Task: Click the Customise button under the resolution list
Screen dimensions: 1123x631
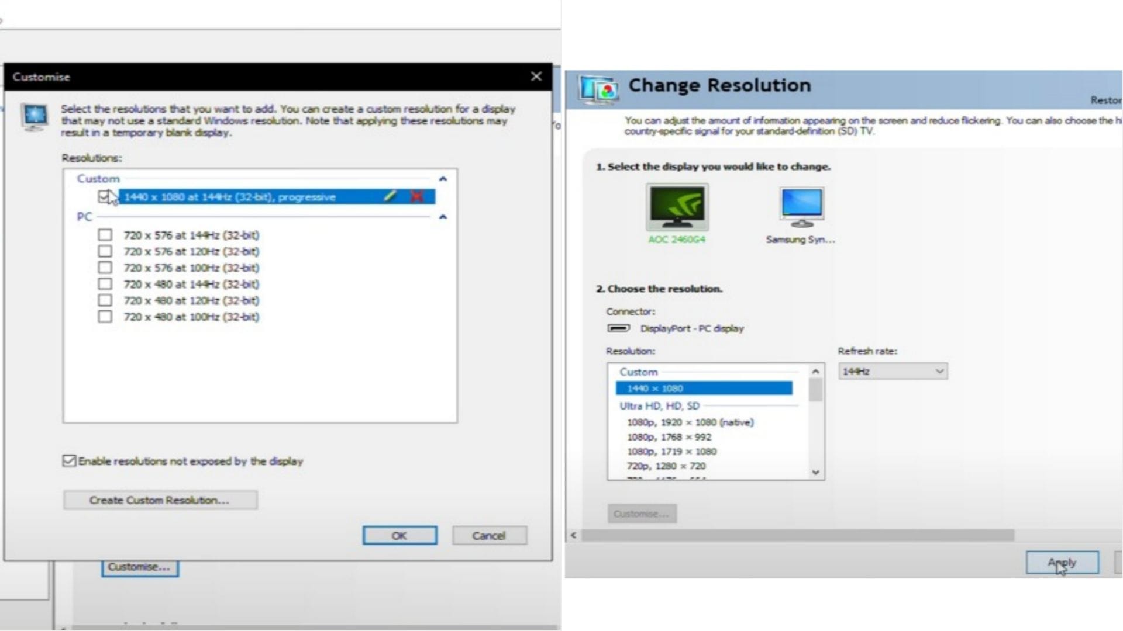Action: [642, 513]
